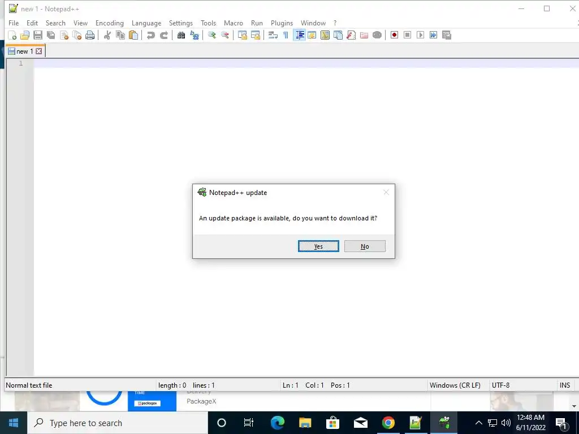The height and width of the screenshot is (434, 579).
Task: Click the Save toolbar icon
Action: click(x=38, y=35)
